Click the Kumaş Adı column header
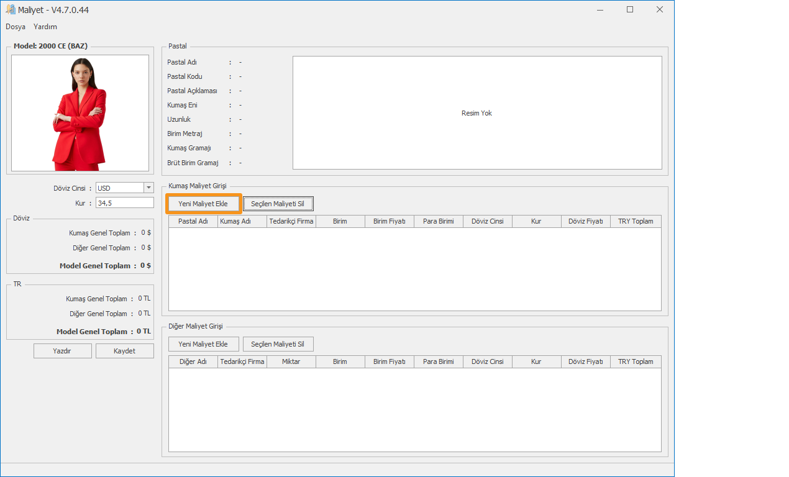This screenshot has width=789, height=477. point(242,222)
